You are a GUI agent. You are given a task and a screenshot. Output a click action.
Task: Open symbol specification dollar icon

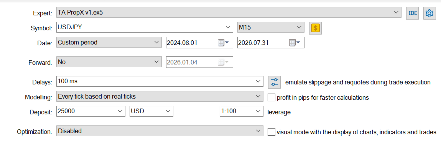pos(315,28)
